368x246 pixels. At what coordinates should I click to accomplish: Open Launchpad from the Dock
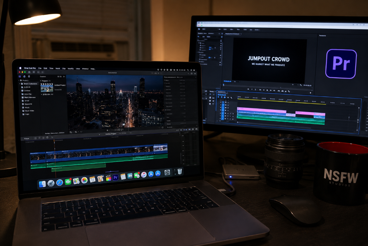pyautogui.click(x=51, y=183)
